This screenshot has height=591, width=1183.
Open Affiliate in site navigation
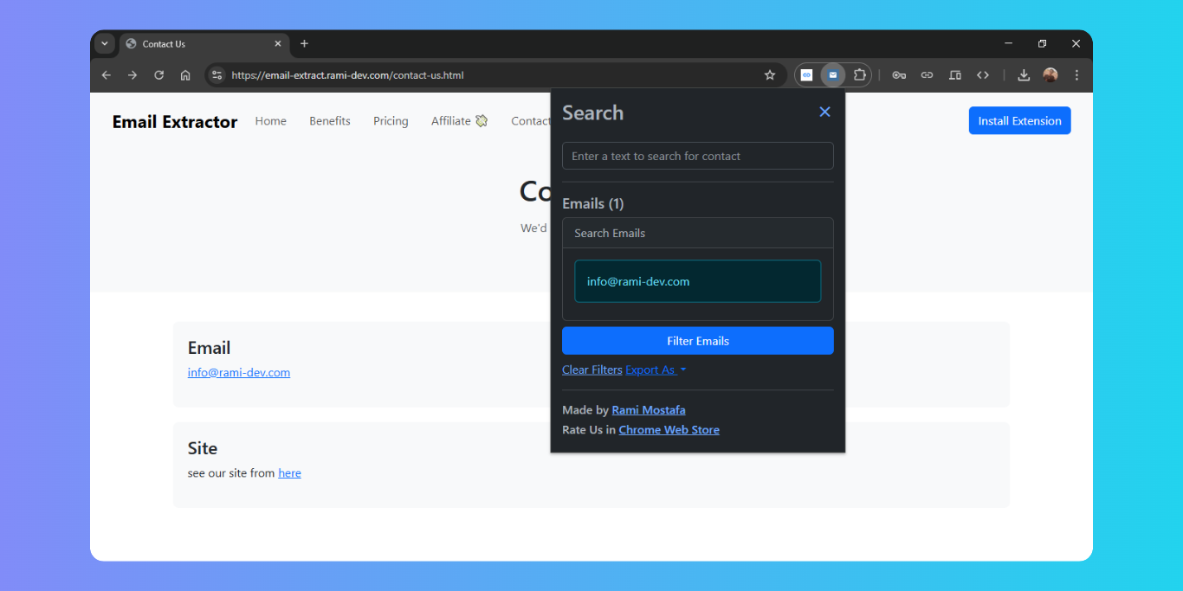pos(460,121)
